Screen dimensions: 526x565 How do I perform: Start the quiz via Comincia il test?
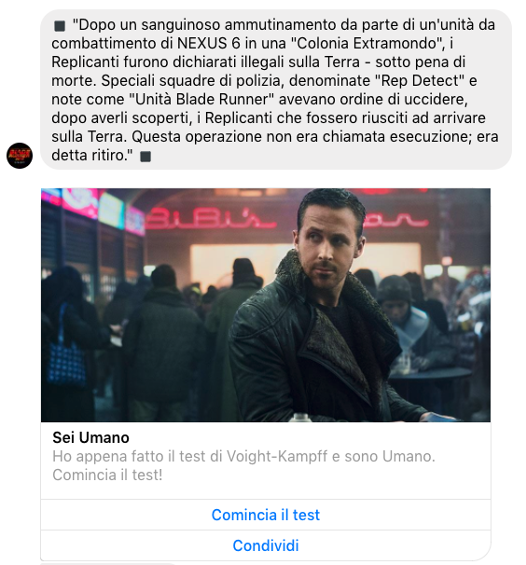pyautogui.click(x=266, y=515)
